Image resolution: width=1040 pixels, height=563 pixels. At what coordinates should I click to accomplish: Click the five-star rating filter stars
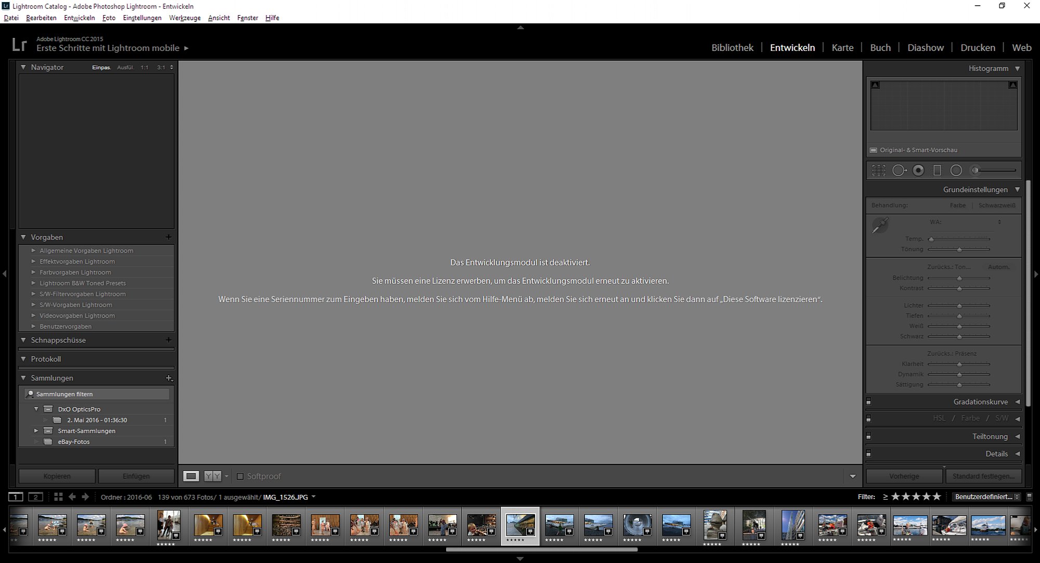point(916,497)
